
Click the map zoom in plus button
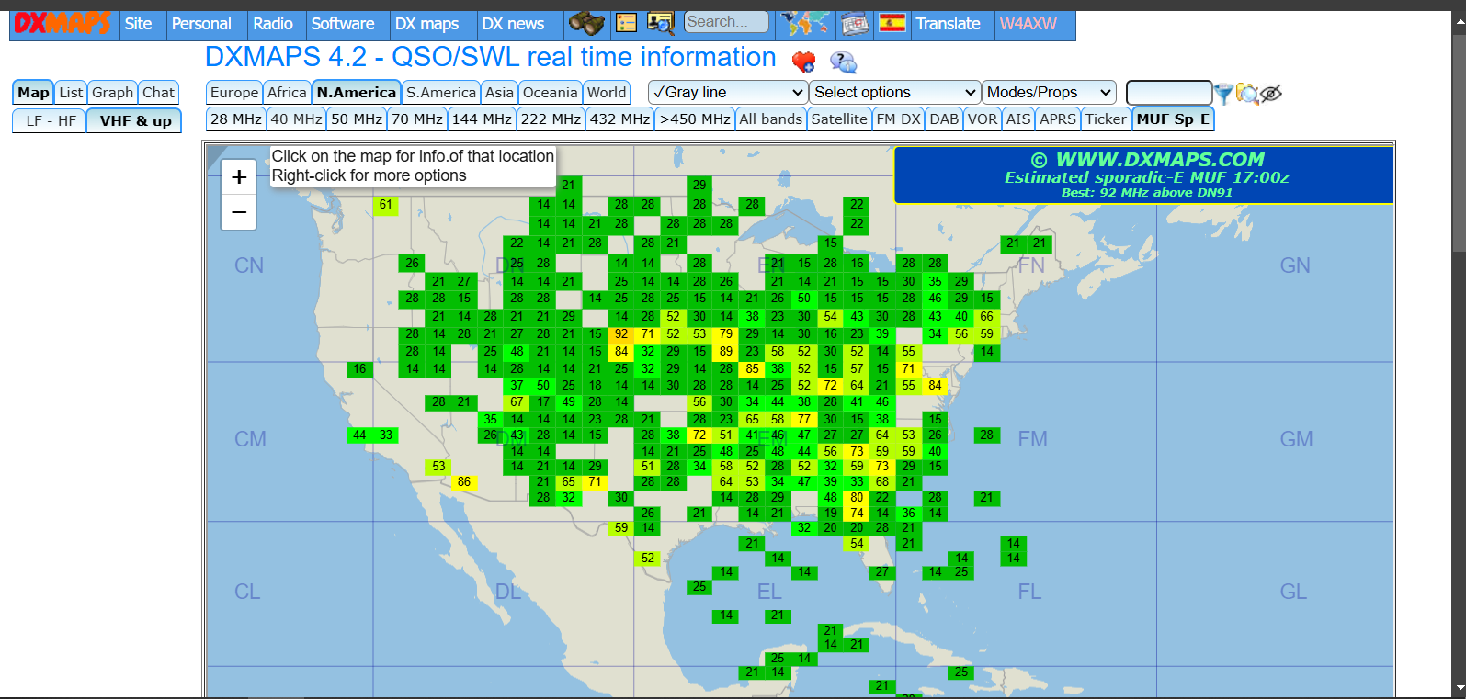coord(239,177)
